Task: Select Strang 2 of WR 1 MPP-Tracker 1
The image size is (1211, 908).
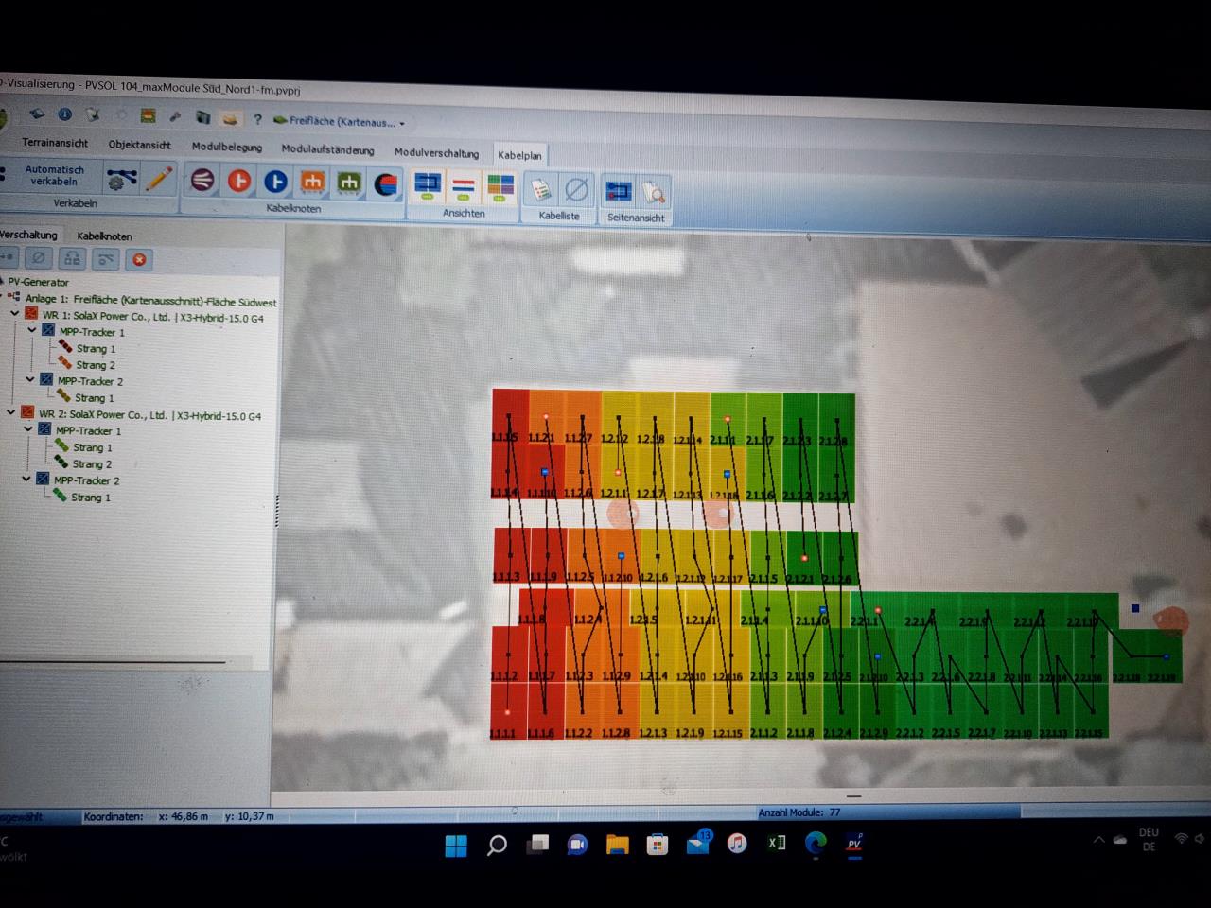Action: (x=96, y=365)
